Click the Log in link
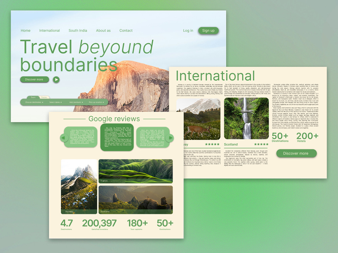338x253 pixels. 188,31
